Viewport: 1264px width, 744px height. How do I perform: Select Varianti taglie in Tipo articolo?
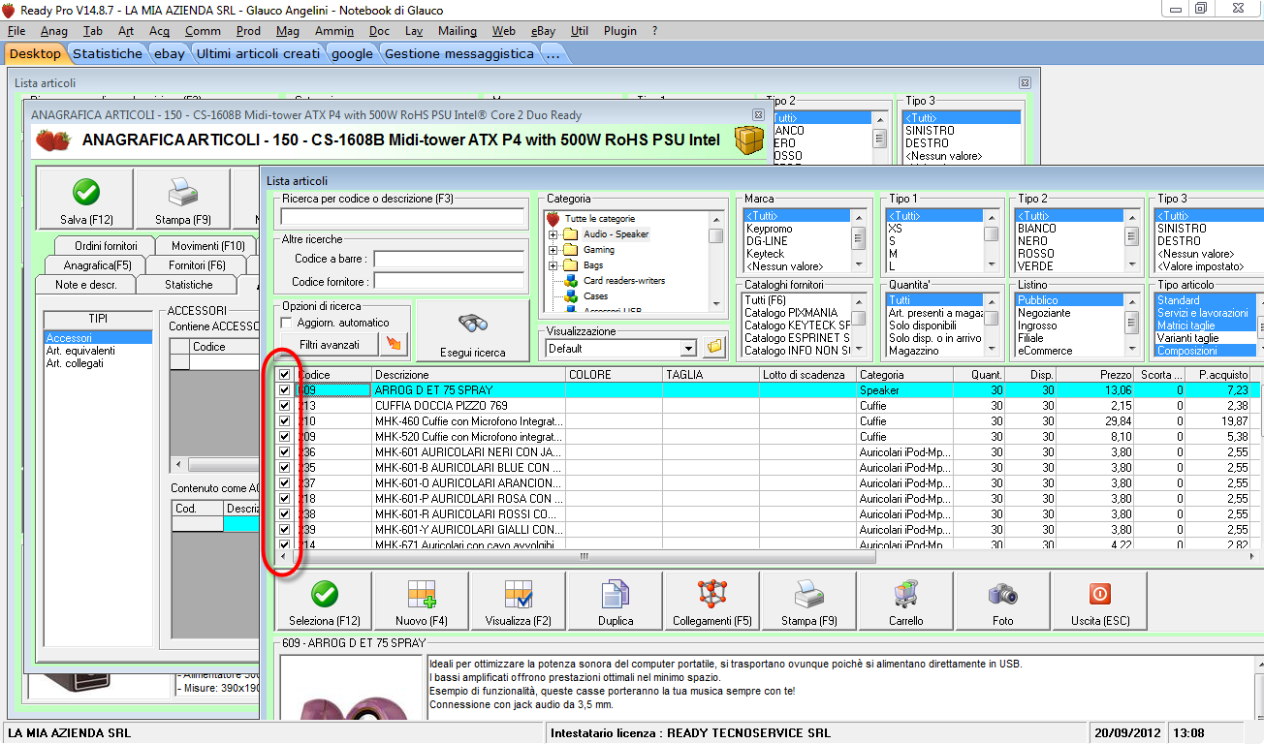(x=1187, y=338)
